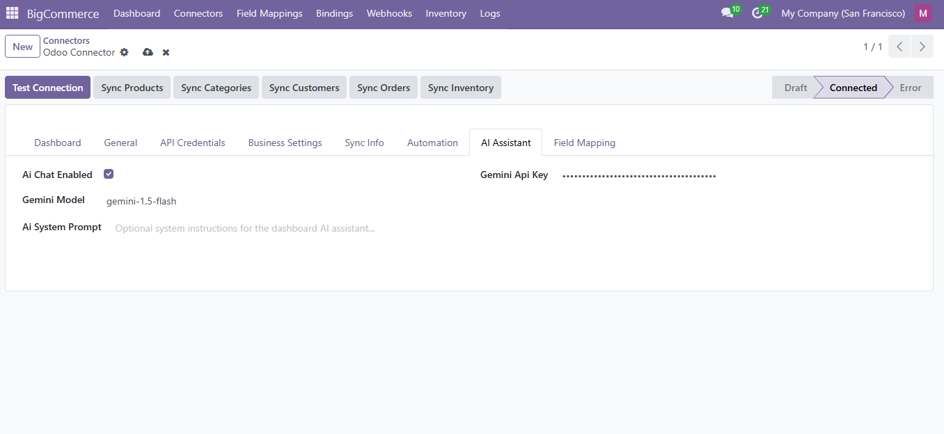Open the apps grid menu icon
Screen dimensions: 944x434
[x=13, y=13]
